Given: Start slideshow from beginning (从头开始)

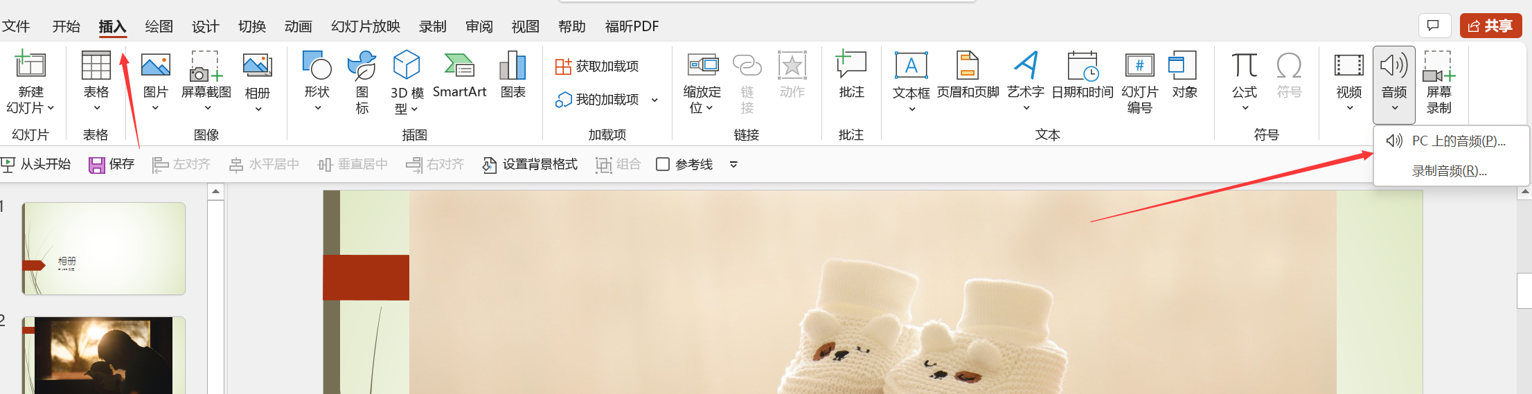Looking at the screenshot, I should 36,164.
